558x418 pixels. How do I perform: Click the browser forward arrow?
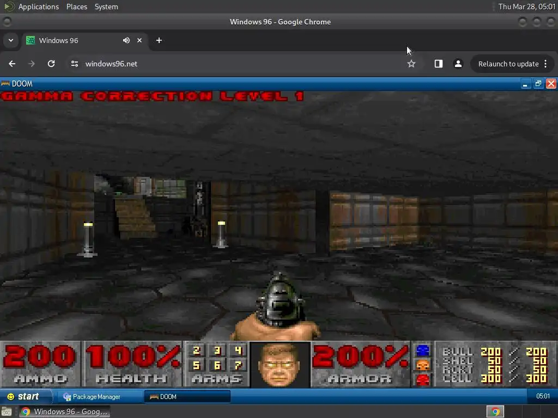(32, 64)
